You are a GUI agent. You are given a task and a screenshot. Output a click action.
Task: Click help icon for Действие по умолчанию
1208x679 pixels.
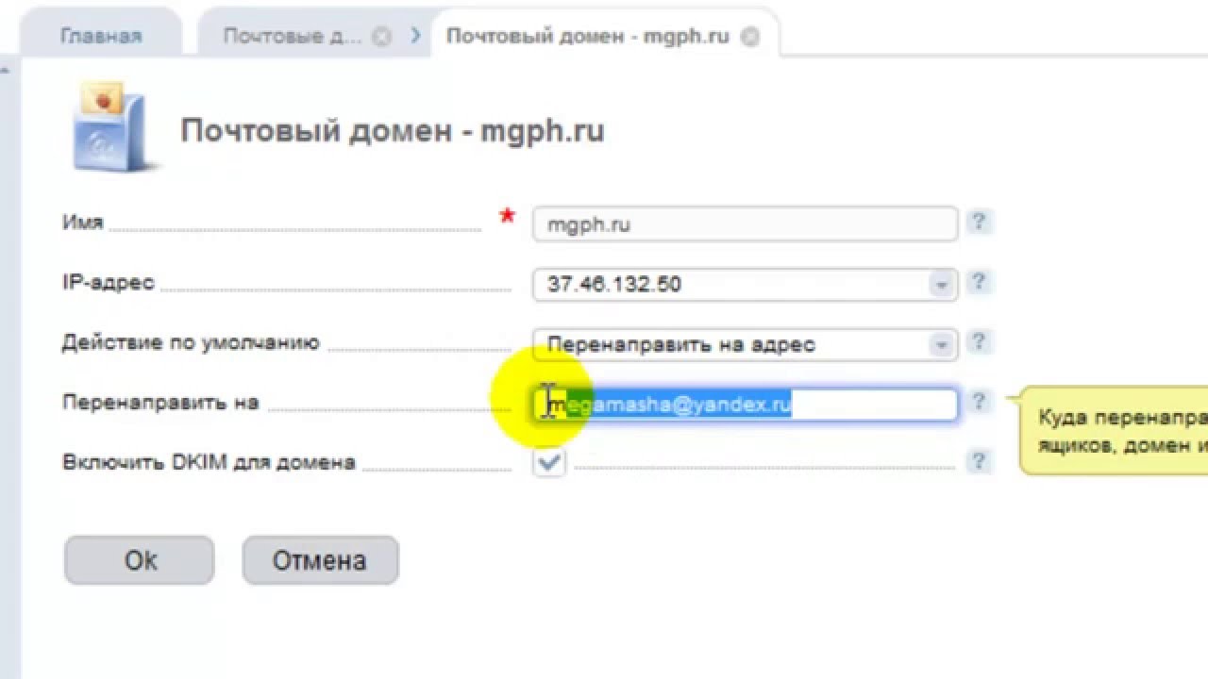(x=979, y=341)
